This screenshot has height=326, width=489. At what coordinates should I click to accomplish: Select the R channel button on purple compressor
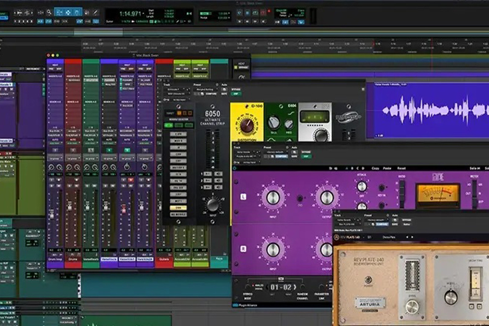click(x=243, y=249)
